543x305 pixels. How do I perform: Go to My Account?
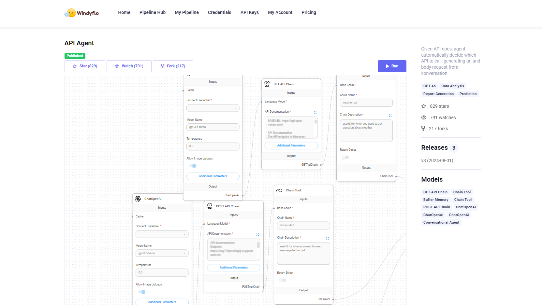[x=280, y=12]
